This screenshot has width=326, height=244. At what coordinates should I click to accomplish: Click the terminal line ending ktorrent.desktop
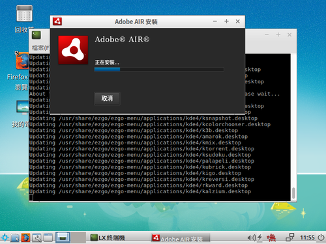pyautogui.click(x=142, y=149)
